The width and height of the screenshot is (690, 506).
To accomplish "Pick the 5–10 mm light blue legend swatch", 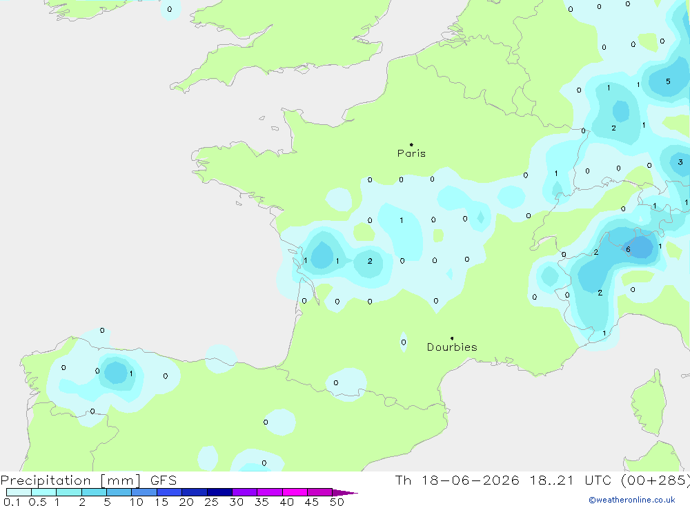I will (x=119, y=492).
